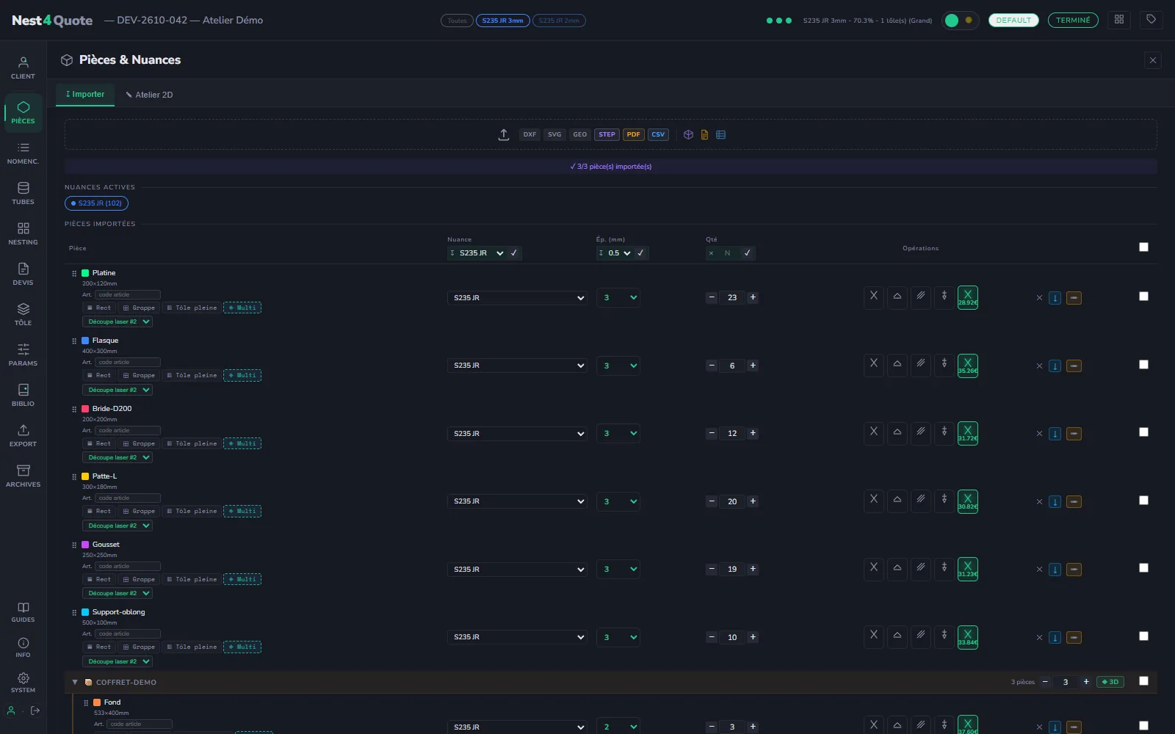This screenshot has height=734, width=1175.
Task: Click the 3D button on COFFRET-DEMO
Action: [x=1110, y=682]
